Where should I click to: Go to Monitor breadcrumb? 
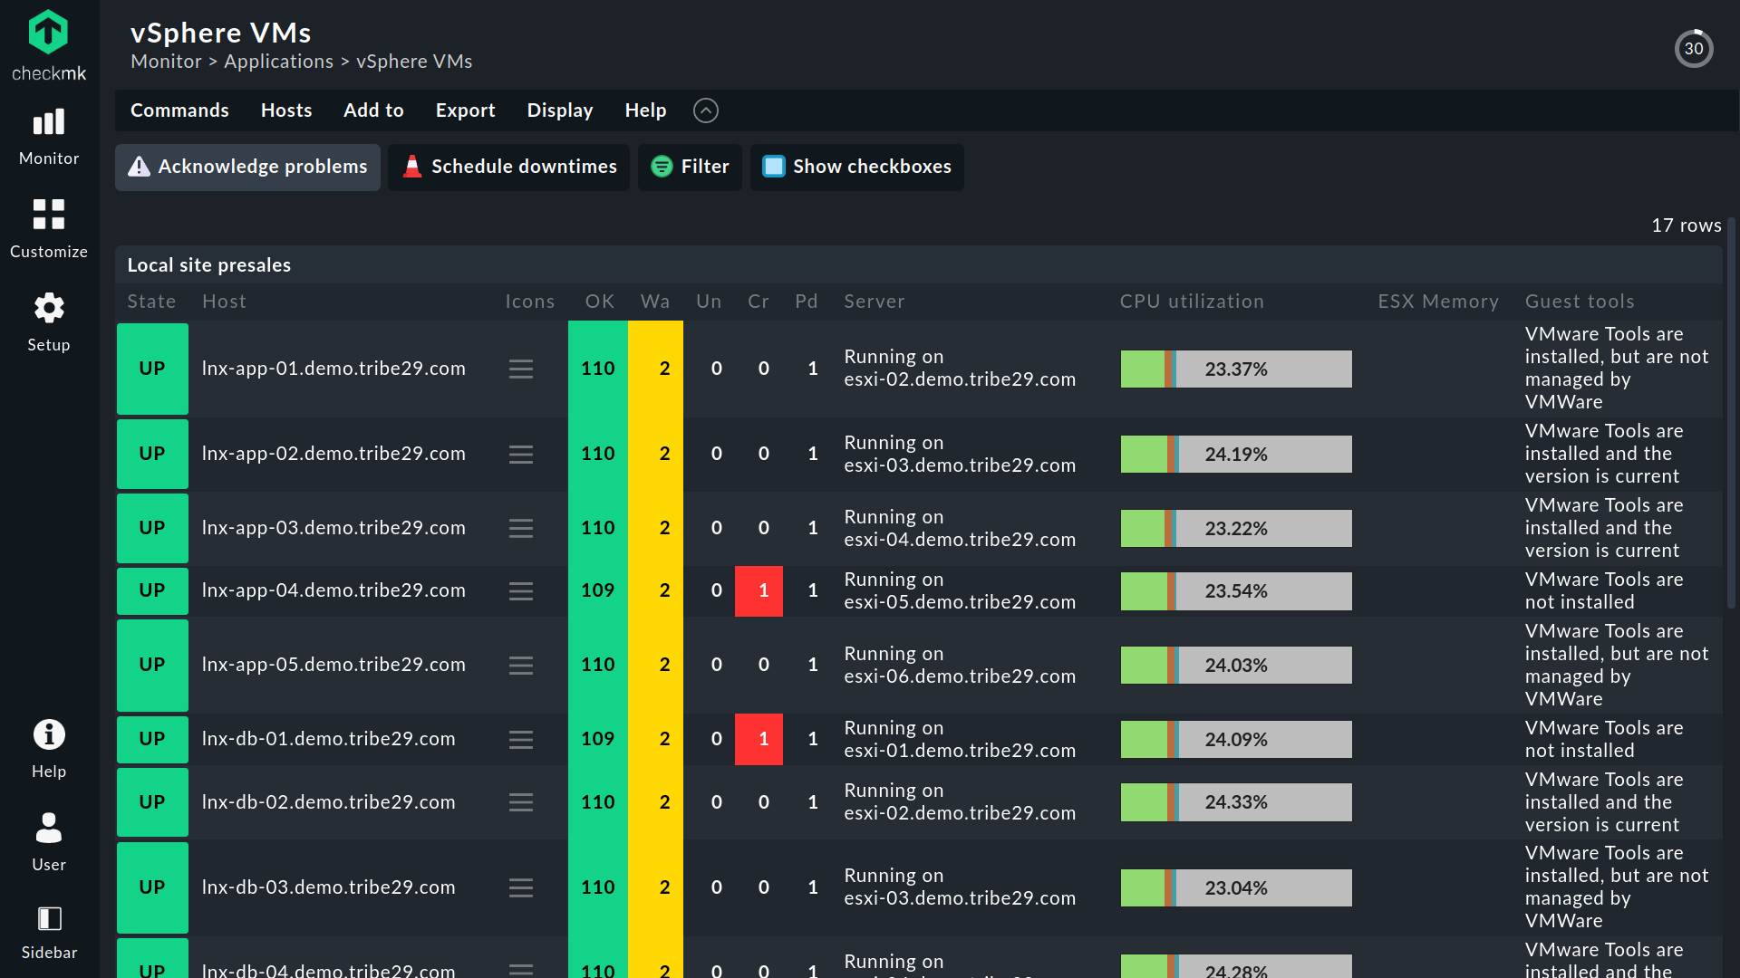click(166, 62)
